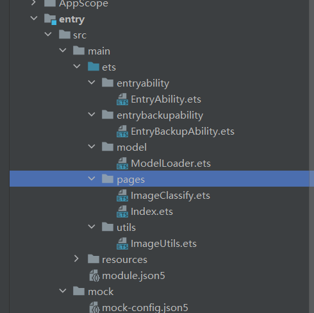Click the ModelLoader.ets ETS file icon

(x=122, y=164)
